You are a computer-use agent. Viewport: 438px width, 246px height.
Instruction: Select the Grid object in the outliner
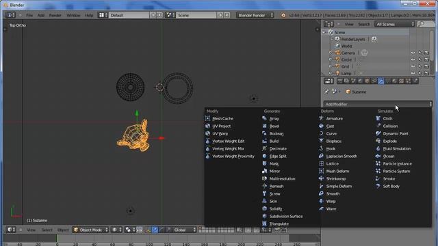[345, 66]
